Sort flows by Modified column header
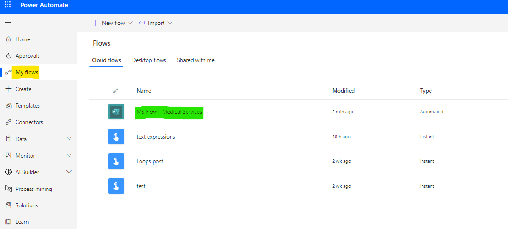 [x=344, y=91]
